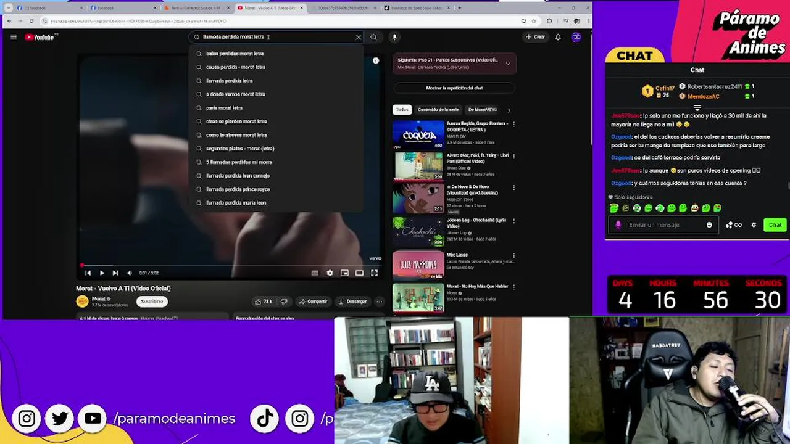Open the COQUETA recommended video thumbnail
This screenshot has width=790, height=444.
coord(418,134)
